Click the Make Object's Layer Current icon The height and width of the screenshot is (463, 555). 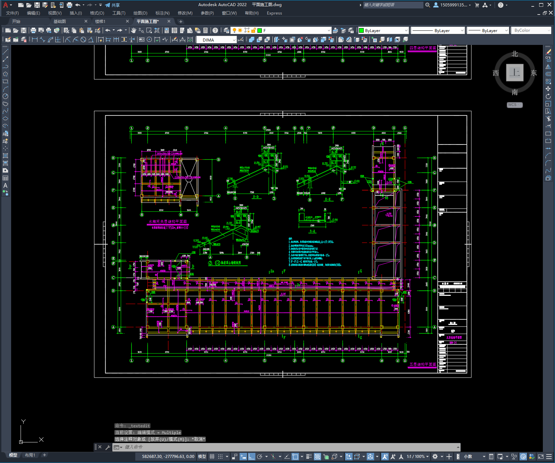[x=335, y=30]
